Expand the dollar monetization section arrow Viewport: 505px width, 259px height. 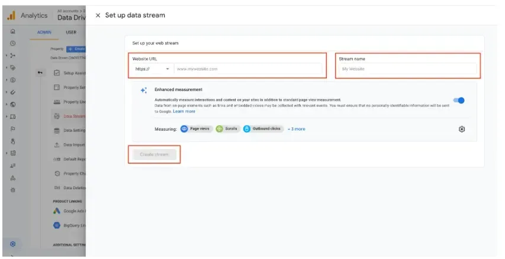click(7, 80)
